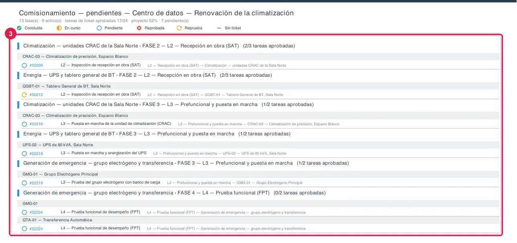Open ticket #52212
This screenshot has height=243, width=517.
[x=36, y=95]
